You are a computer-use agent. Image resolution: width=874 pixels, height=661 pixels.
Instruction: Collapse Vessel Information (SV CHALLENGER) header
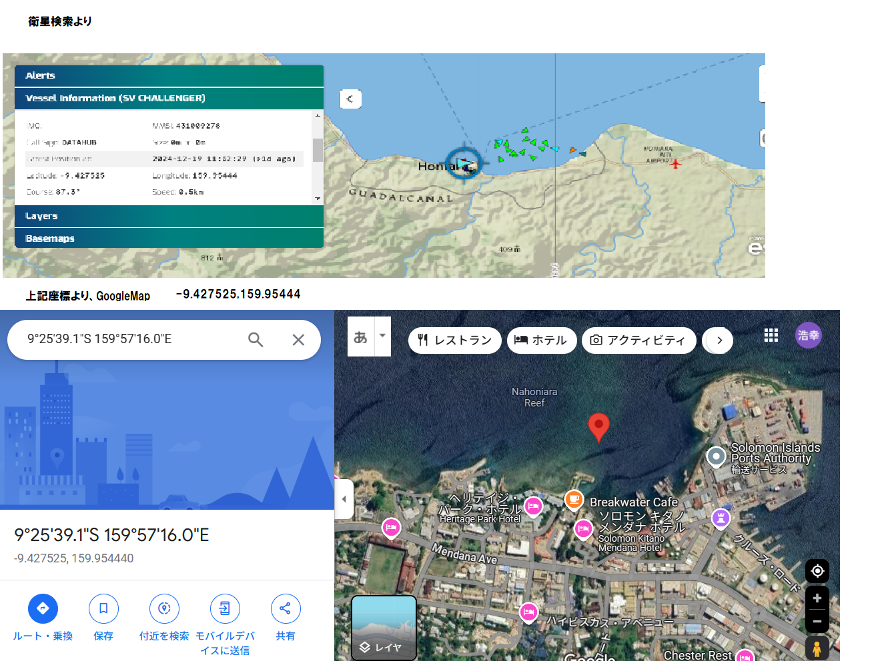(x=169, y=99)
